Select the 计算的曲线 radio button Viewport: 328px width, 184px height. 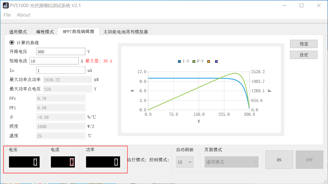pos(12,43)
